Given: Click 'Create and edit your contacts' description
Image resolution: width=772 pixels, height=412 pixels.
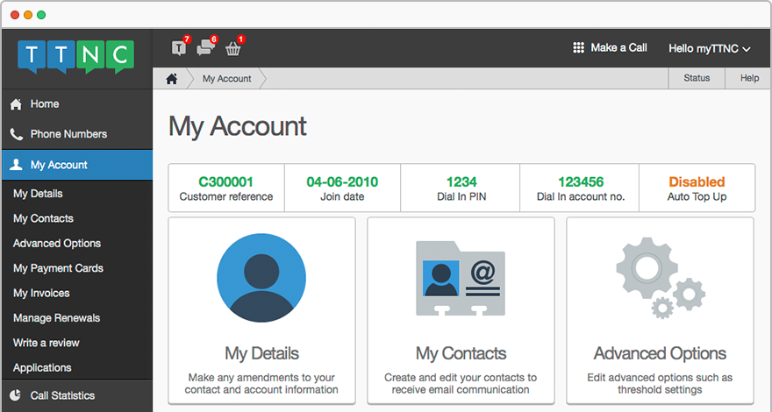Looking at the screenshot, I should [461, 383].
